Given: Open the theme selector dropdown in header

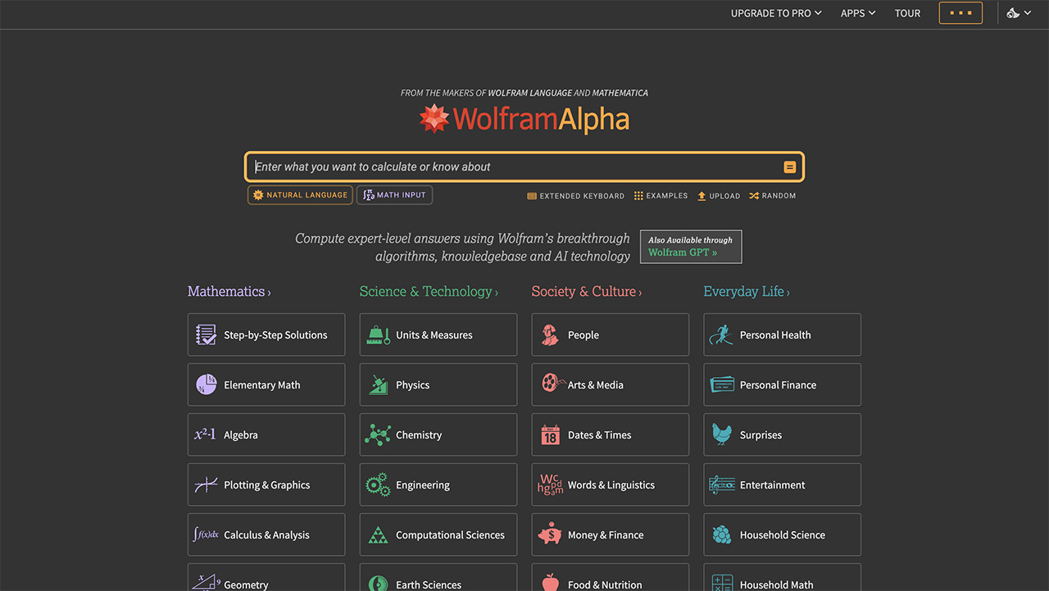Looking at the screenshot, I should coord(1019,13).
